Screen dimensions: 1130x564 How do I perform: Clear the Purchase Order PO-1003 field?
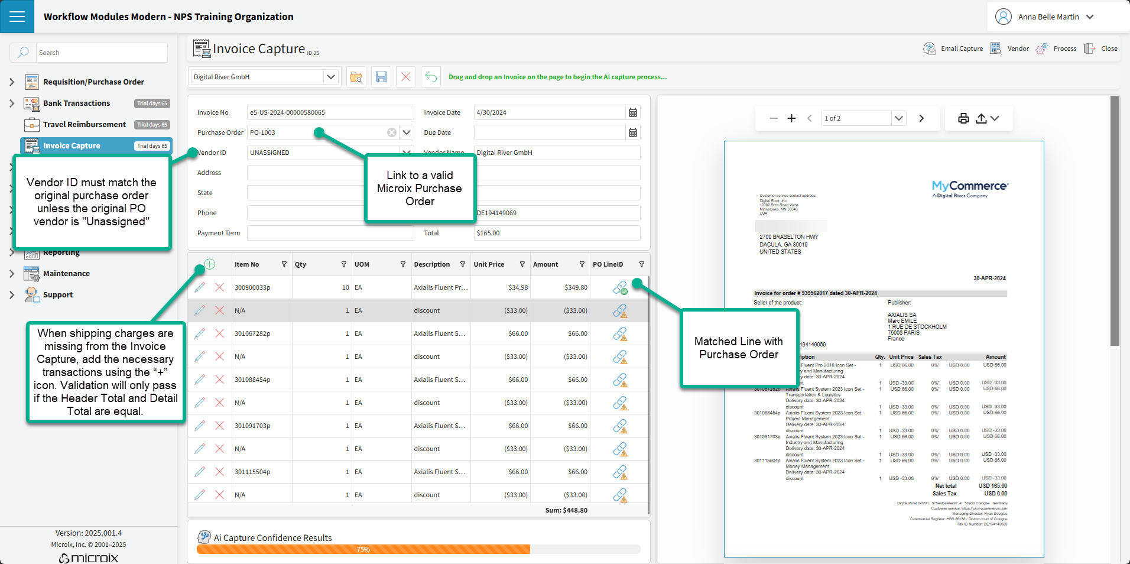click(x=391, y=132)
